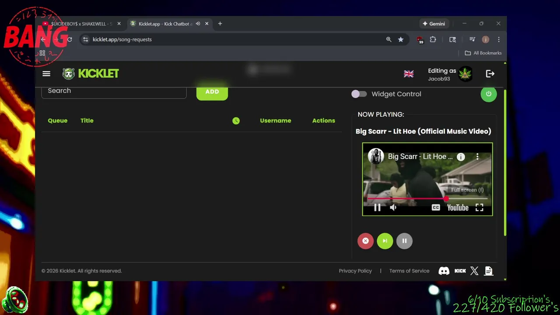Close the $UICIDEBOY$ YouTube tab
The height and width of the screenshot is (315, 560).
119,24
